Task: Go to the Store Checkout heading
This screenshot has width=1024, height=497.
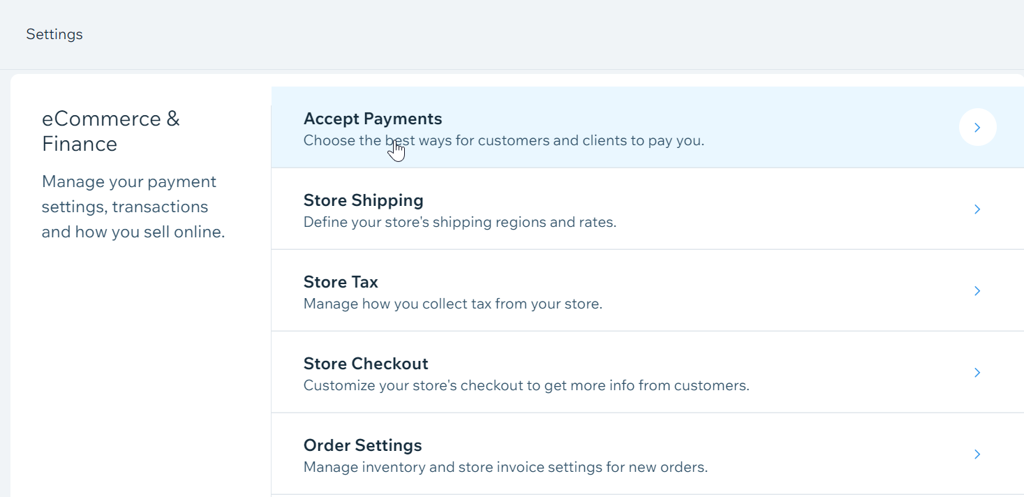Action: point(366,364)
